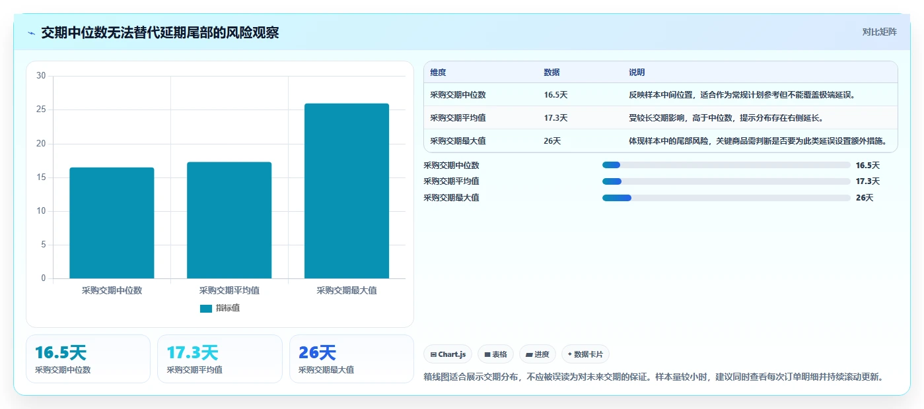Click description starting 反映样本中间位置
This screenshot has height=409, width=924.
(742, 95)
